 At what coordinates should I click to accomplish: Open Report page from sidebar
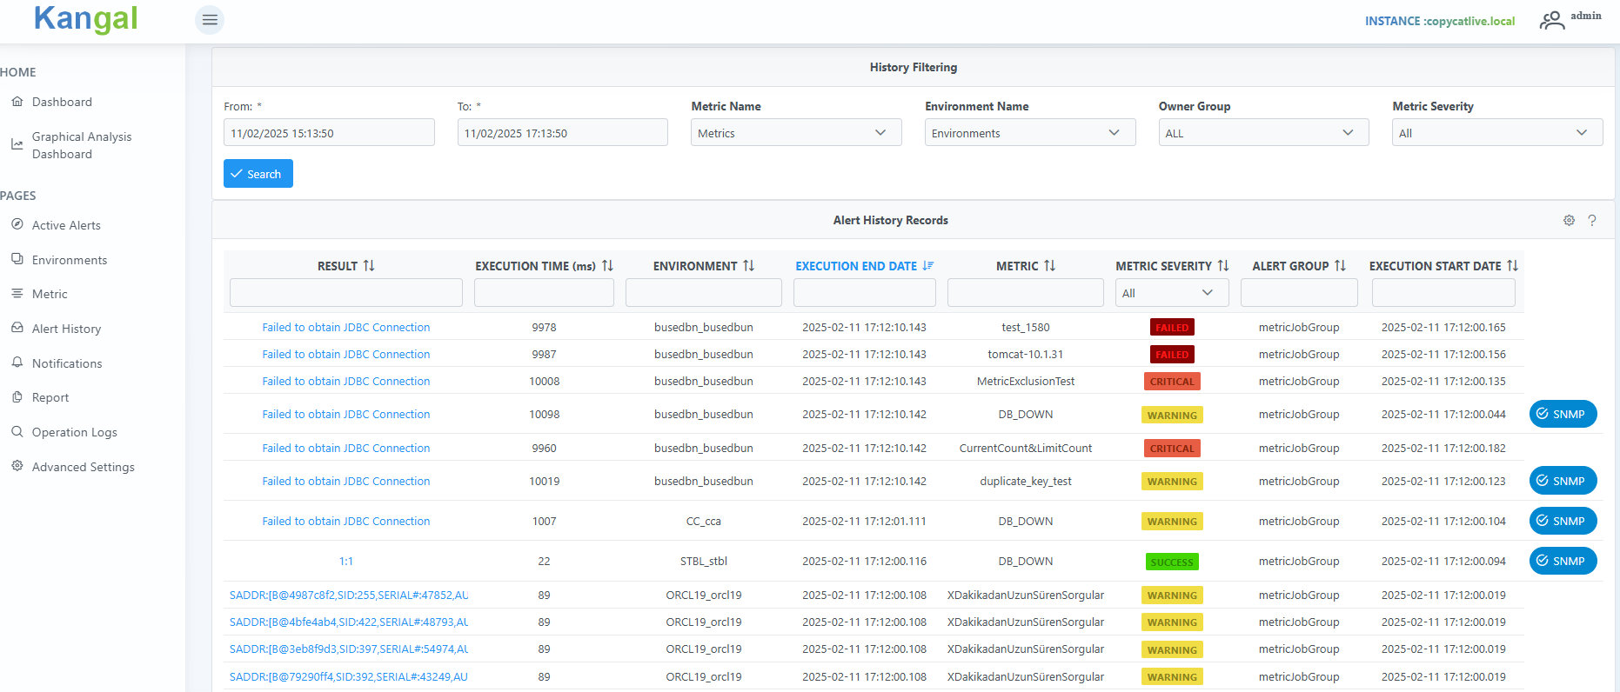(50, 397)
